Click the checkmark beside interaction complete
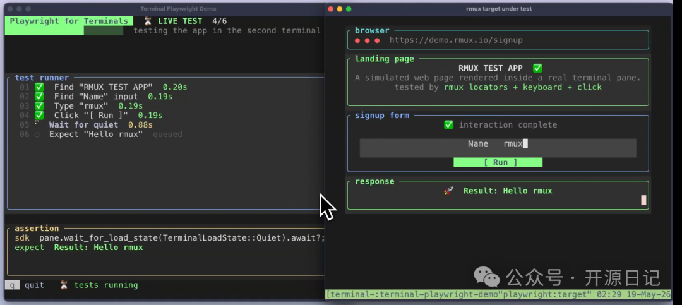The height and width of the screenshot is (305, 682). 448,125
